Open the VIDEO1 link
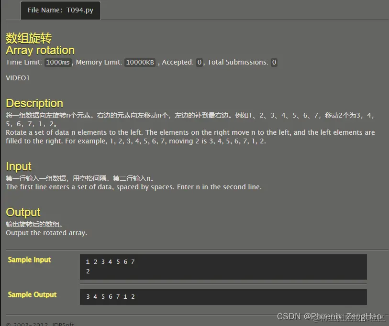Screen dimensions: 389x326 [18, 78]
